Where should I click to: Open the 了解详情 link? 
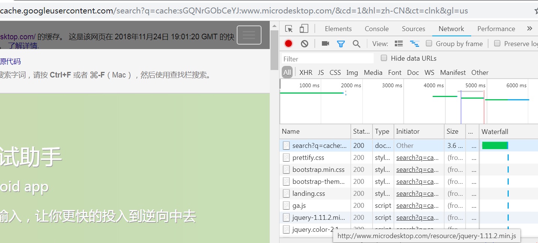click(24, 46)
